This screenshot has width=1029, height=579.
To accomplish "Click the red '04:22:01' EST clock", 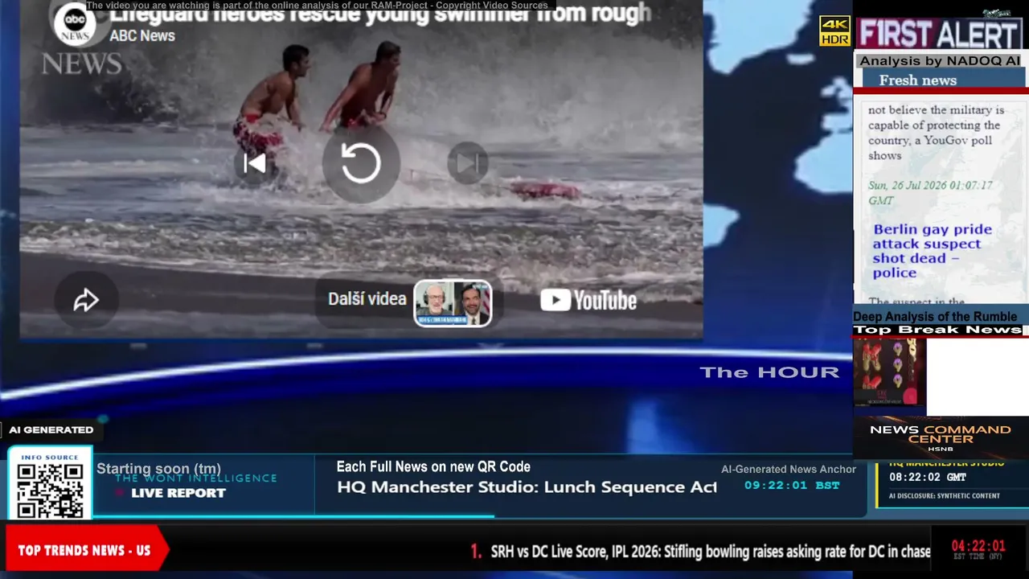I will pos(978,546).
